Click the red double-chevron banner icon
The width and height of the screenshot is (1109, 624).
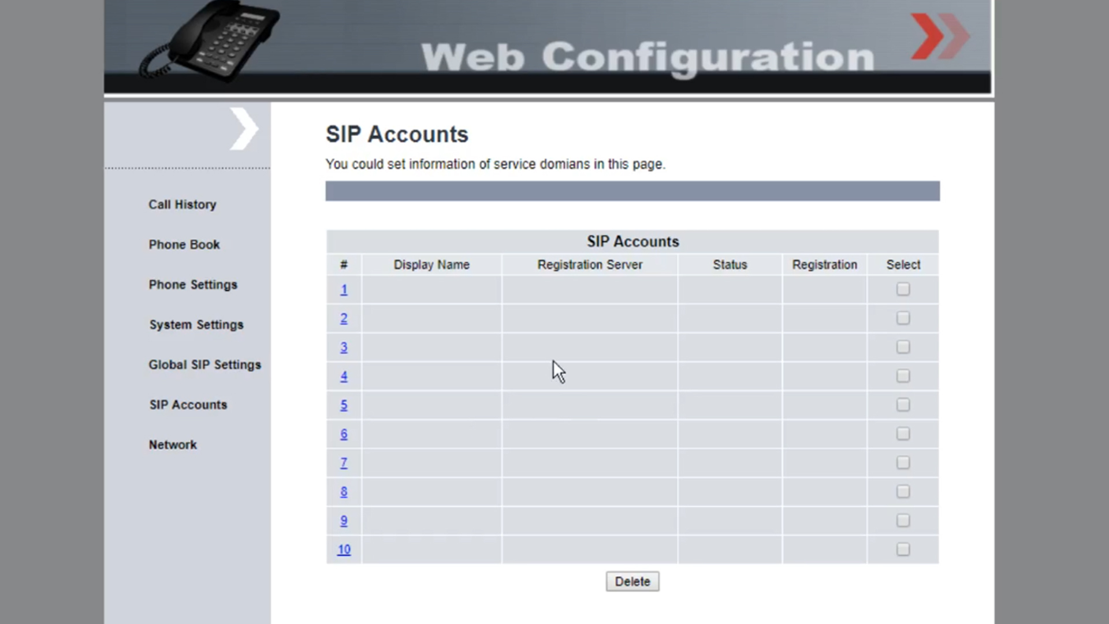click(939, 36)
